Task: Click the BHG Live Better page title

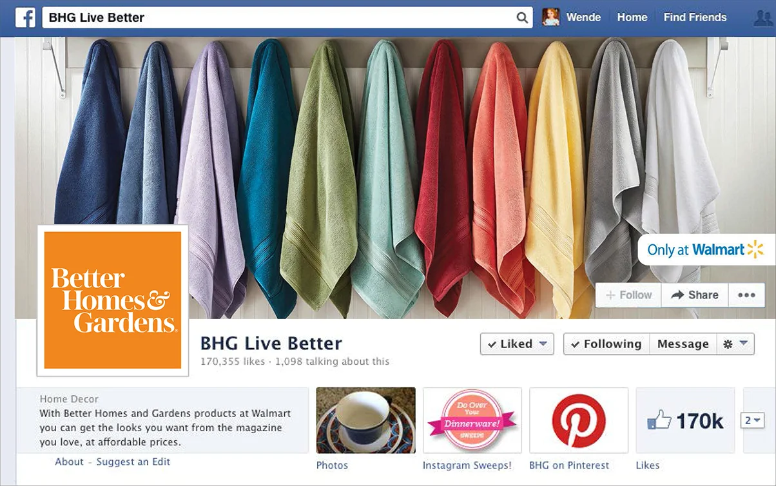Action: pyautogui.click(x=271, y=343)
